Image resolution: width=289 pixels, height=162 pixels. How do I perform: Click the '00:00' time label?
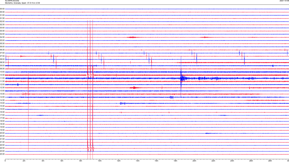[x=2, y=9]
